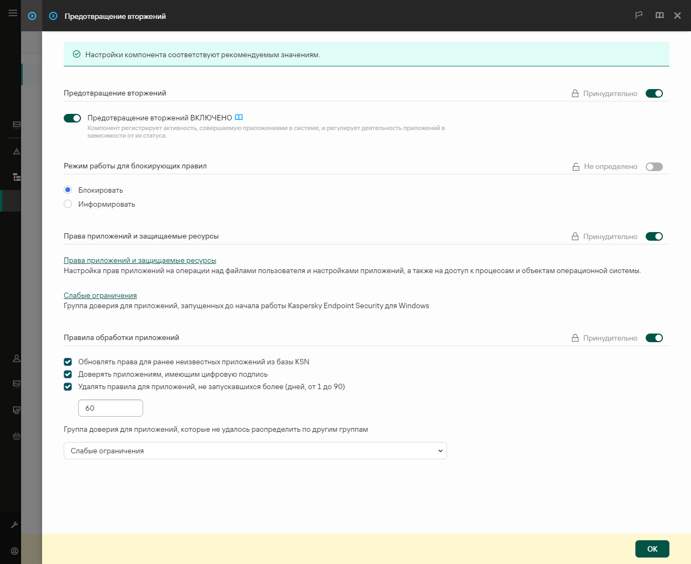This screenshot has height=564, width=691.
Task: Close the intrusion prevention panel
Action: coord(678,16)
